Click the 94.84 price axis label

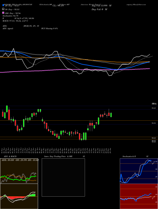(154, 123)
